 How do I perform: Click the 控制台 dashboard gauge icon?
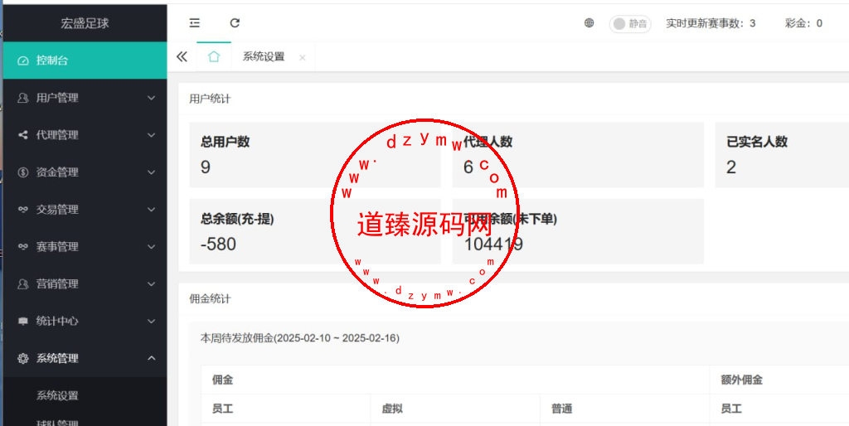click(22, 61)
